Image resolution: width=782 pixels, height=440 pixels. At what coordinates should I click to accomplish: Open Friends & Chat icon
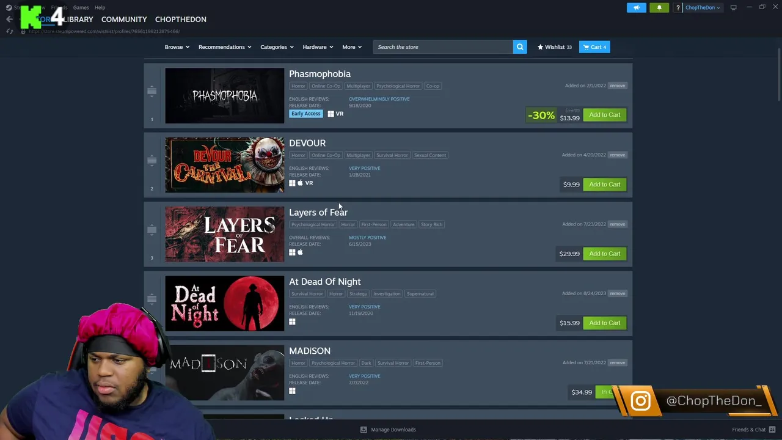coord(772,430)
